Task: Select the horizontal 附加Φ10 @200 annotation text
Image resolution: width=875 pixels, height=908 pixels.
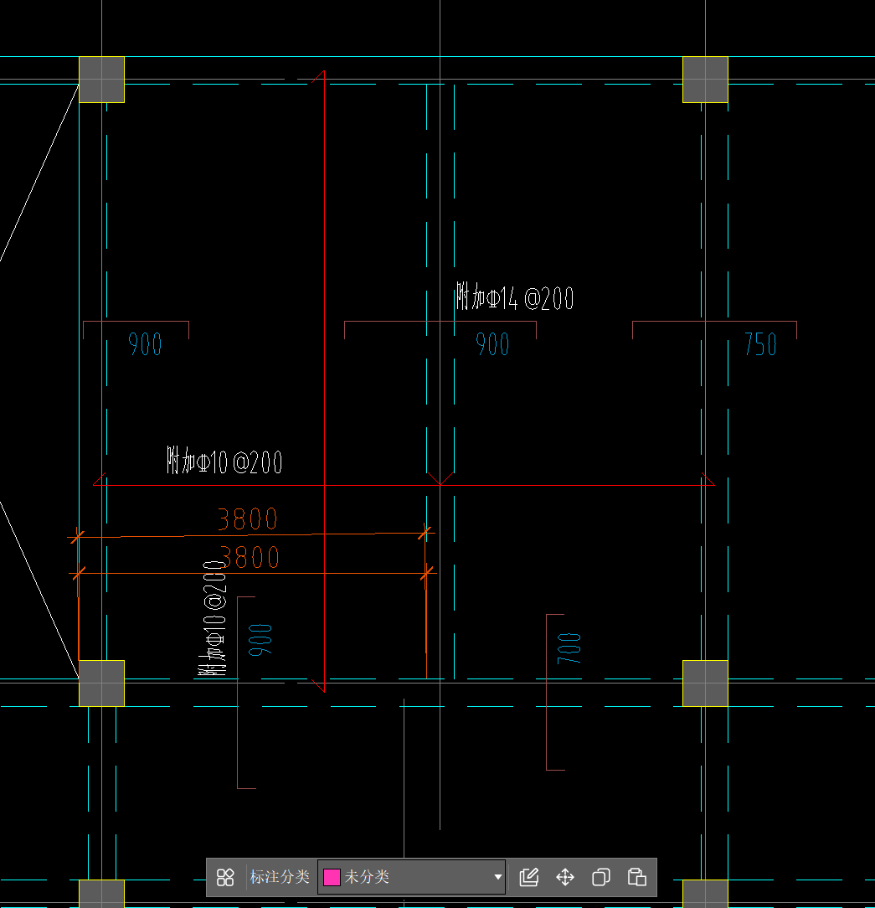Action: (224, 462)
